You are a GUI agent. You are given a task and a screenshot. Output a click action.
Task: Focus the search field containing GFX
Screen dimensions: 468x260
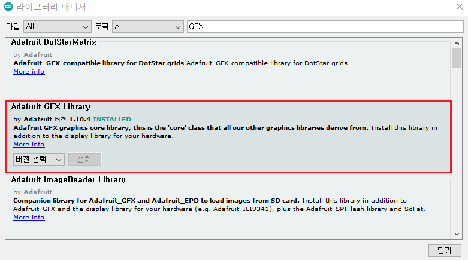(325, 26)
